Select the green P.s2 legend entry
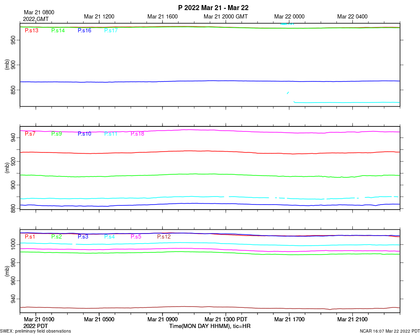 tap(57, 237)
